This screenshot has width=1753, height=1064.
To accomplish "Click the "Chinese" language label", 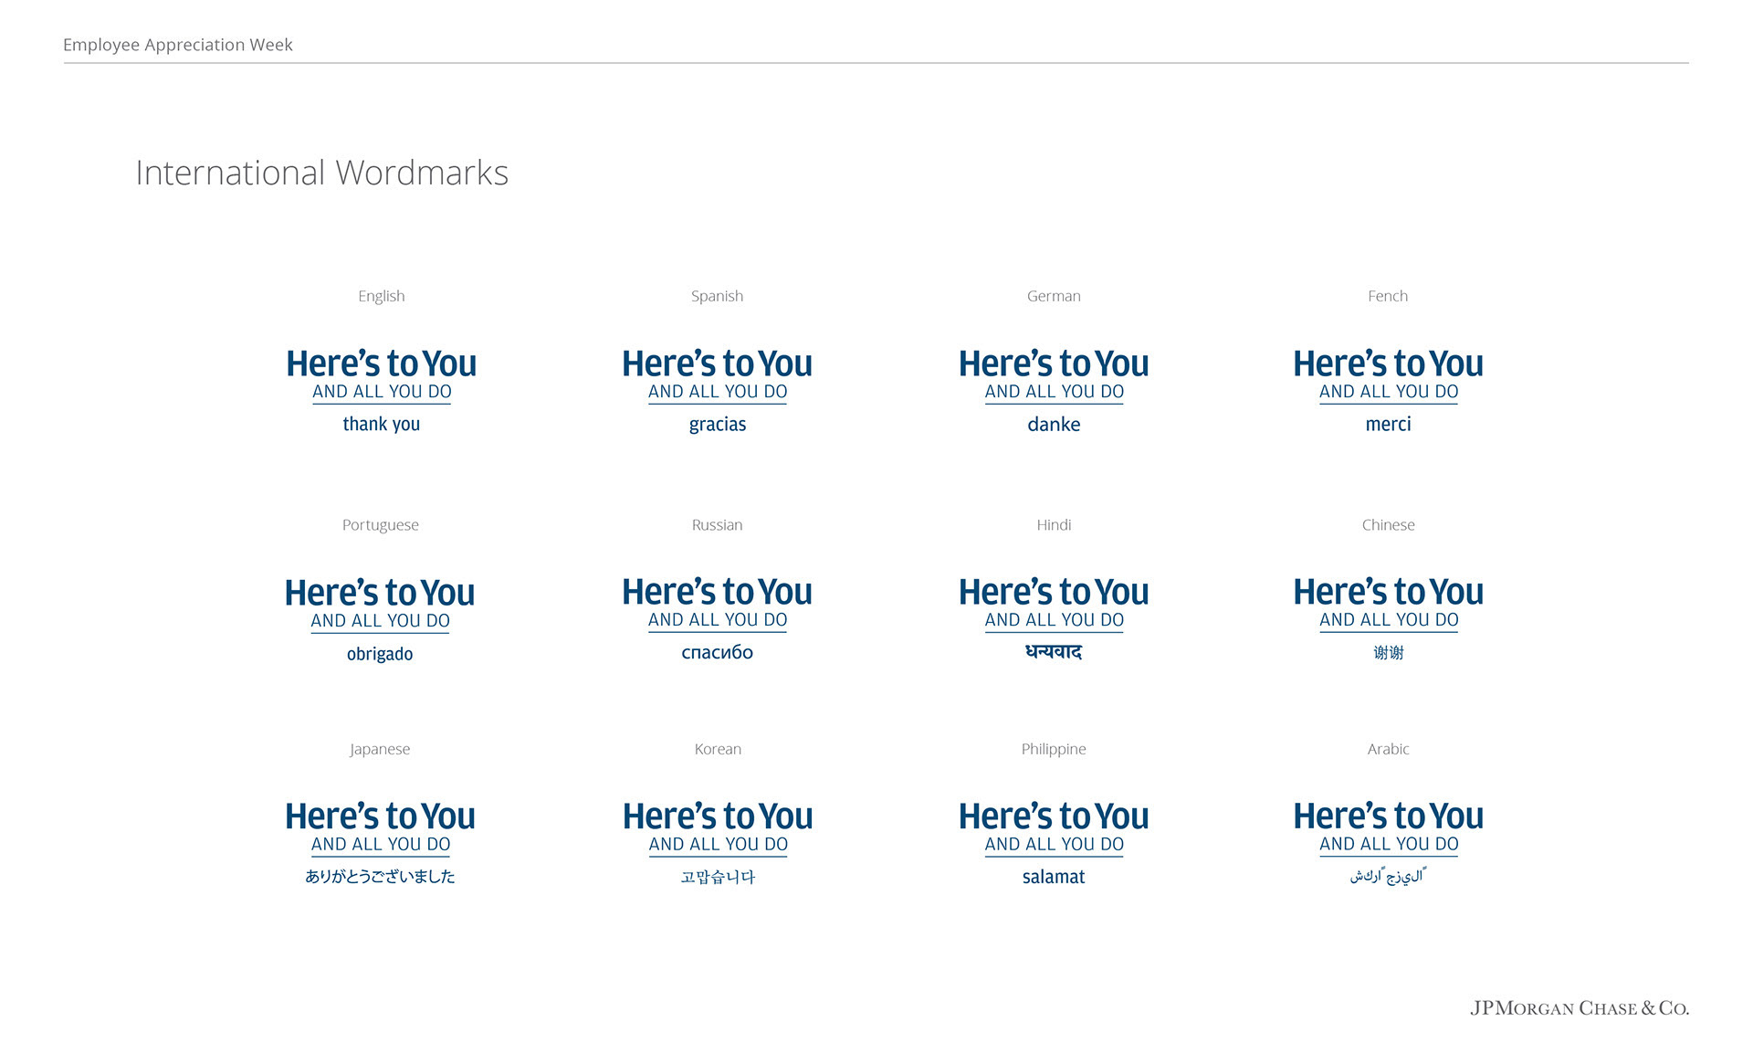I will 1389,525.
